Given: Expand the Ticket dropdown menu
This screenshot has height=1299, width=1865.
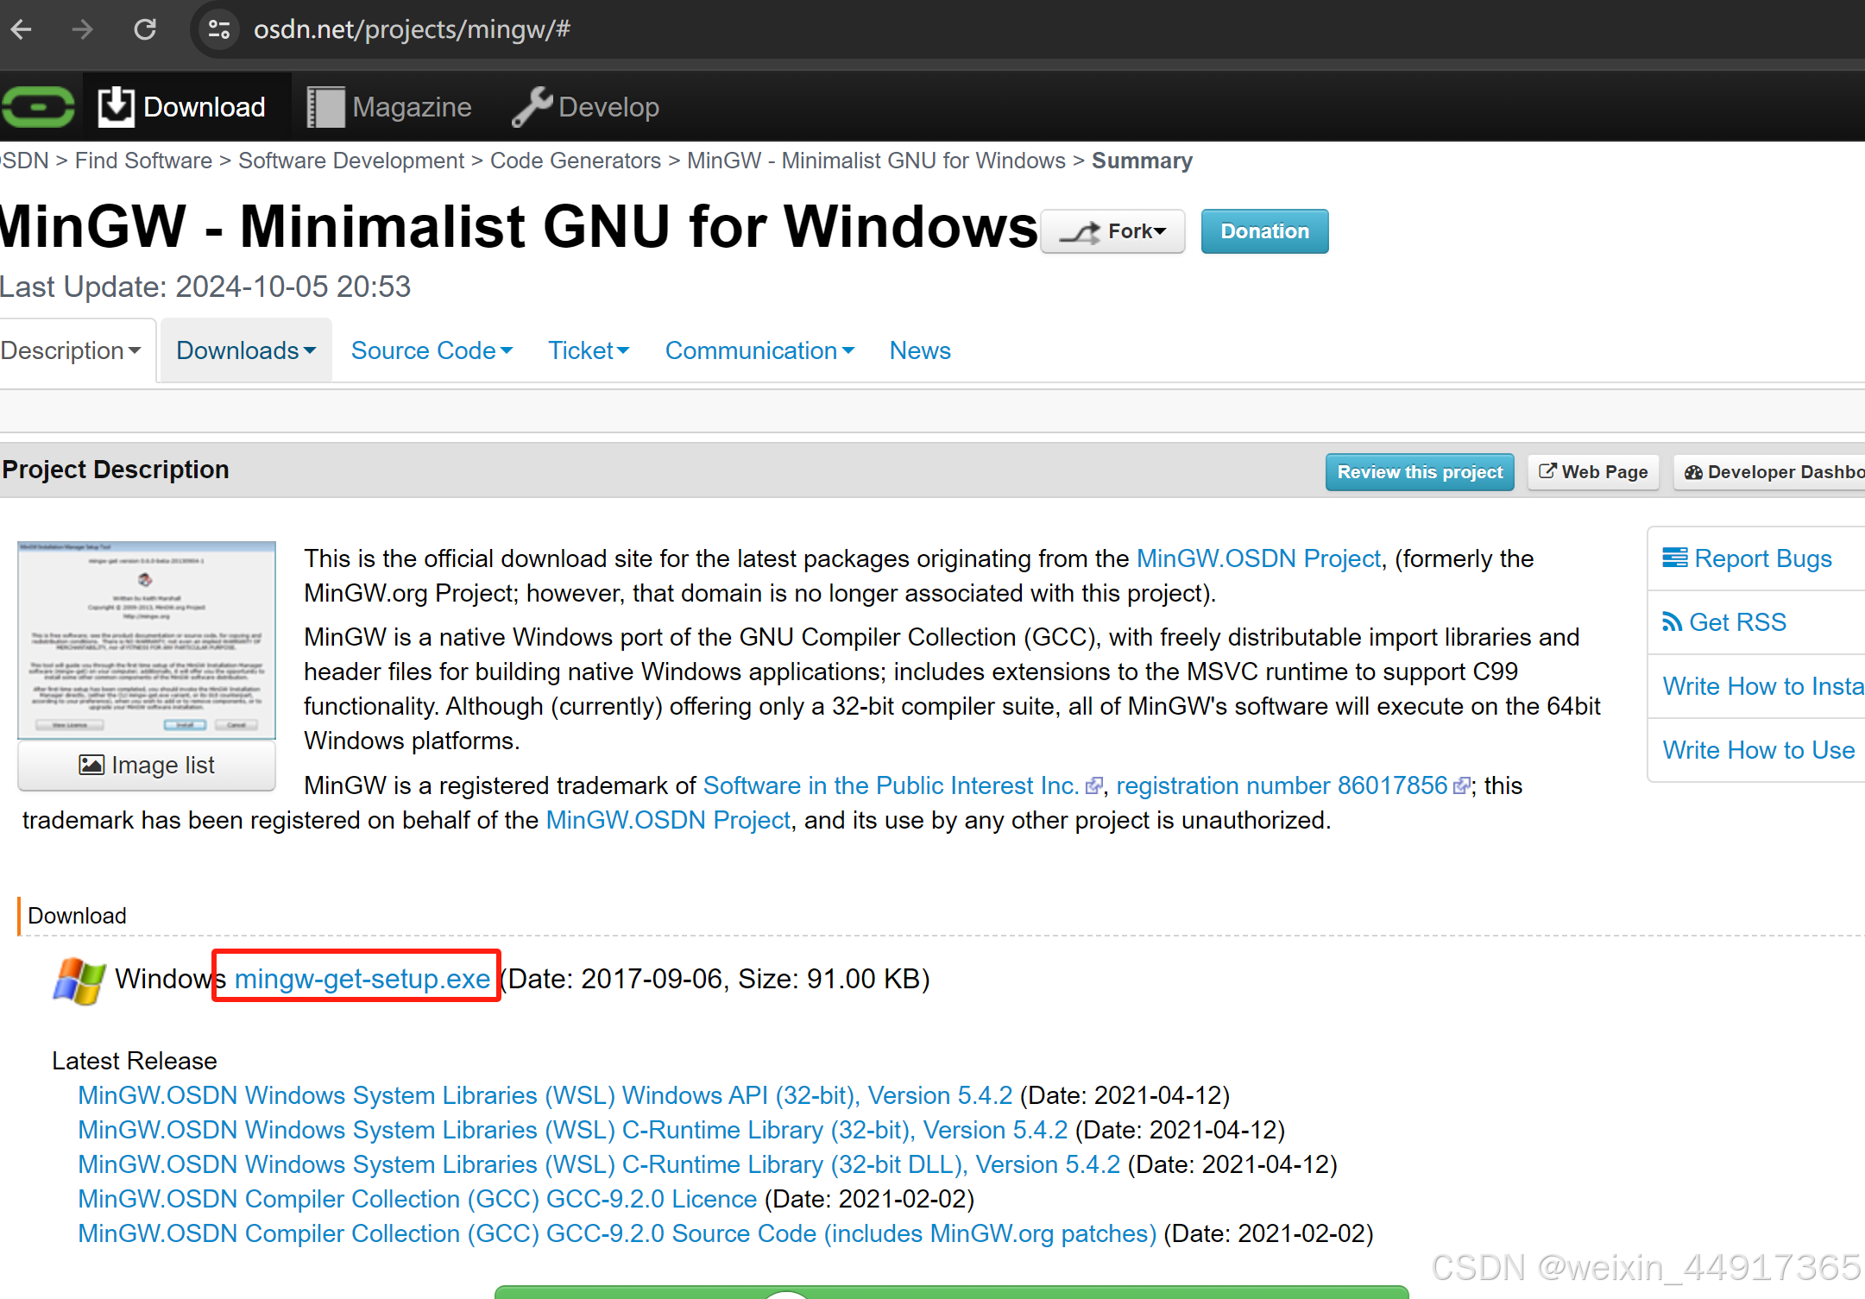Looking at the screenshot, I should 589,350.
